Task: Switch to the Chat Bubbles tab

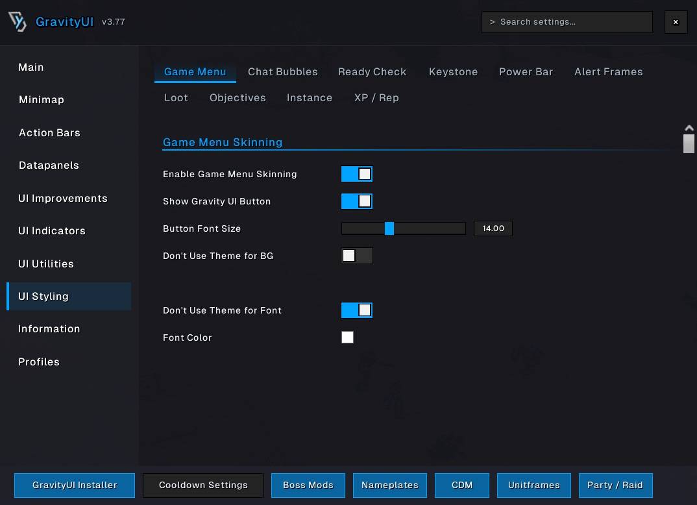Action: click(x=283, y=72)
